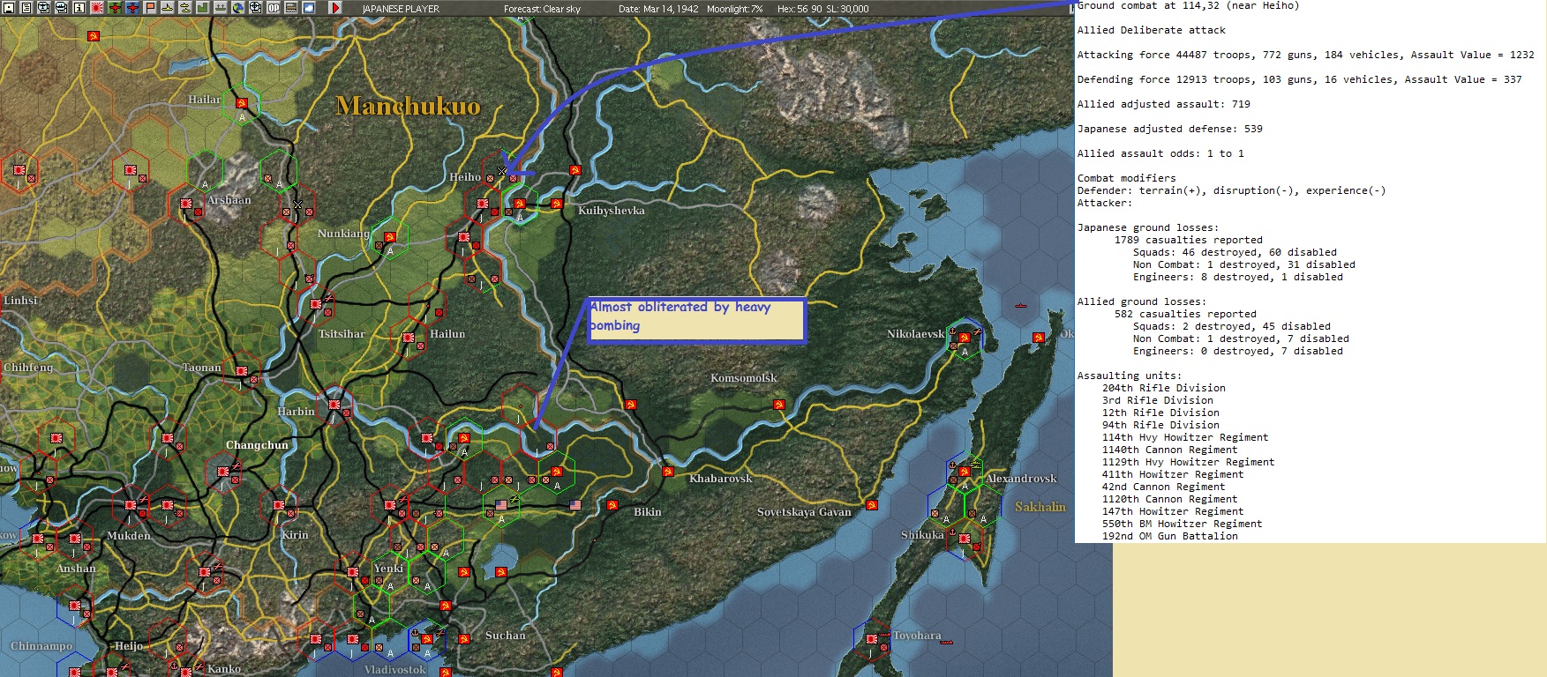Select the red plane on blue icon
1547x677 pixels.
[x=131, y=8]
